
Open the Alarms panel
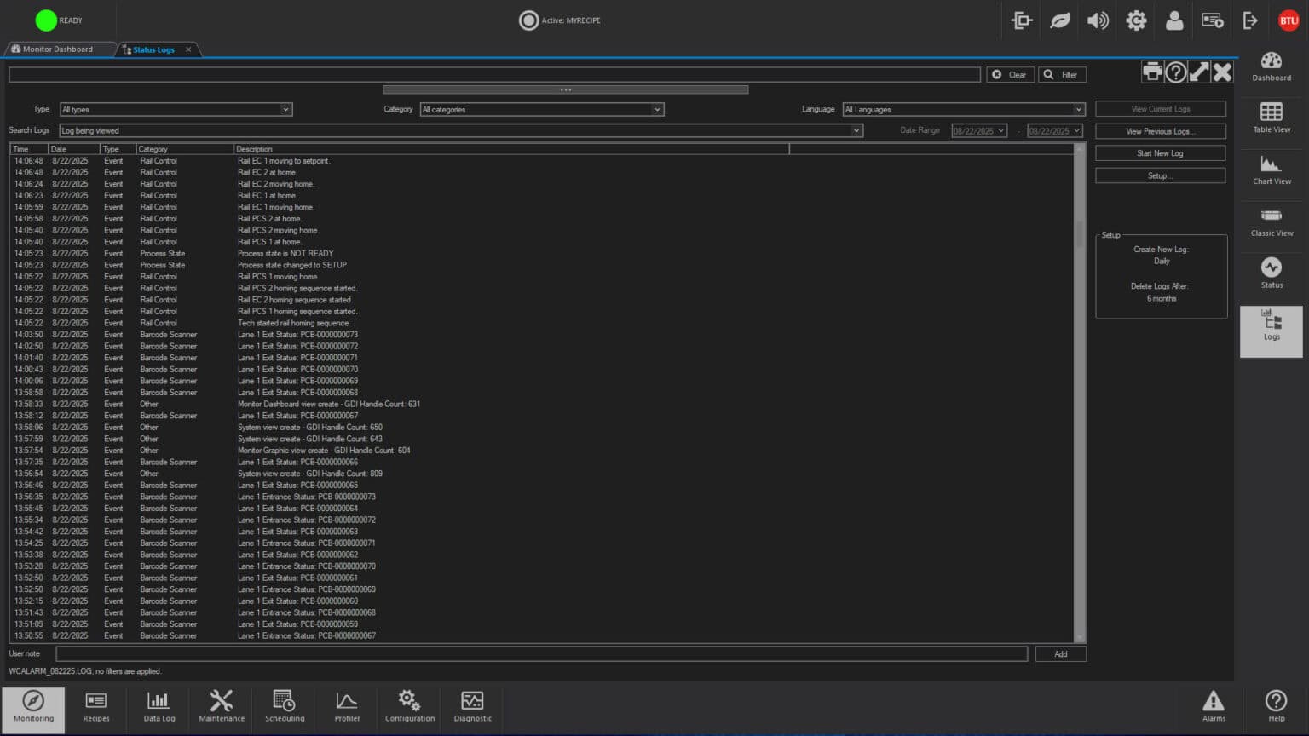coord(1213,706)
